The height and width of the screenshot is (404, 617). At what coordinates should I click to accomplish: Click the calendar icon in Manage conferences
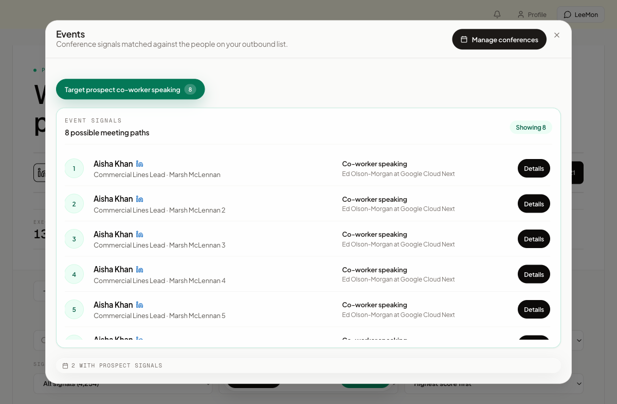tap(464, 40)
